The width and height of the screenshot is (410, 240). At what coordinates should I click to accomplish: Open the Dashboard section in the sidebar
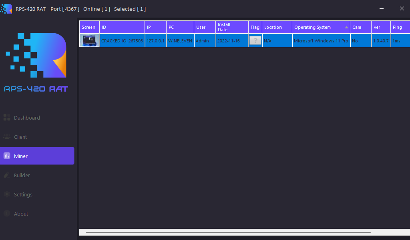pyautogui.click(x=37, y=118)
